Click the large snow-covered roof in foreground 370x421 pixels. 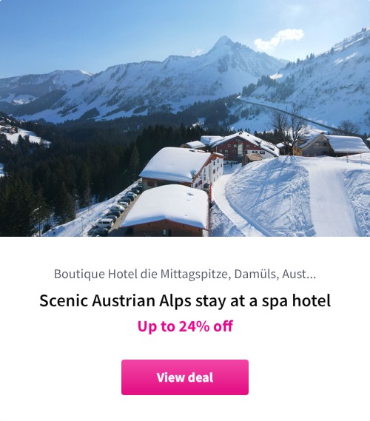(x=166, y=206)
